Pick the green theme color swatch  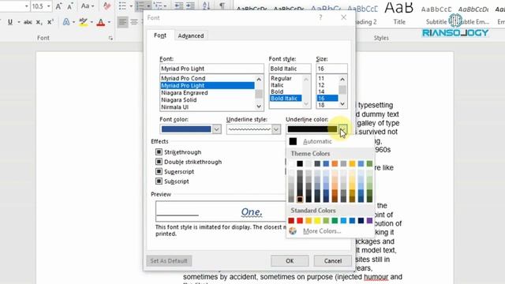(369, 164)
